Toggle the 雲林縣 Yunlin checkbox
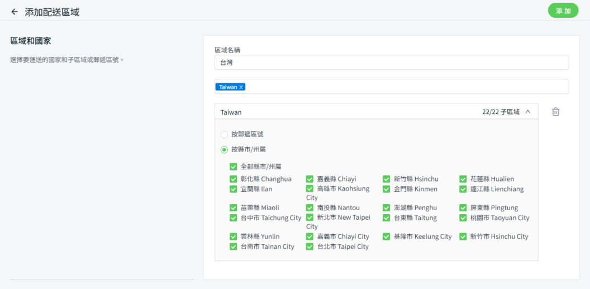 click(234, 237)
